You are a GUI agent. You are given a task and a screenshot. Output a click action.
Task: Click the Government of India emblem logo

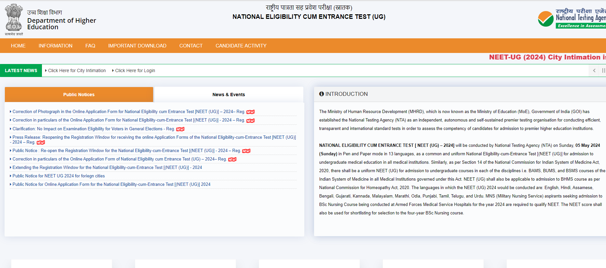(x=14, y=19)
